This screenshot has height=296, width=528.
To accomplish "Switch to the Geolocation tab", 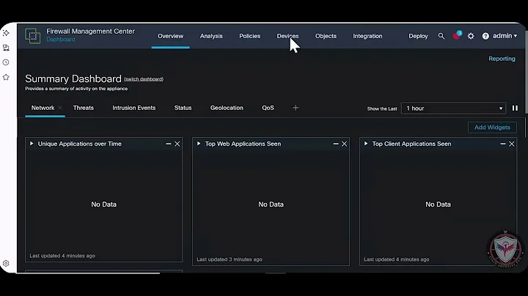I will point(227,108).
